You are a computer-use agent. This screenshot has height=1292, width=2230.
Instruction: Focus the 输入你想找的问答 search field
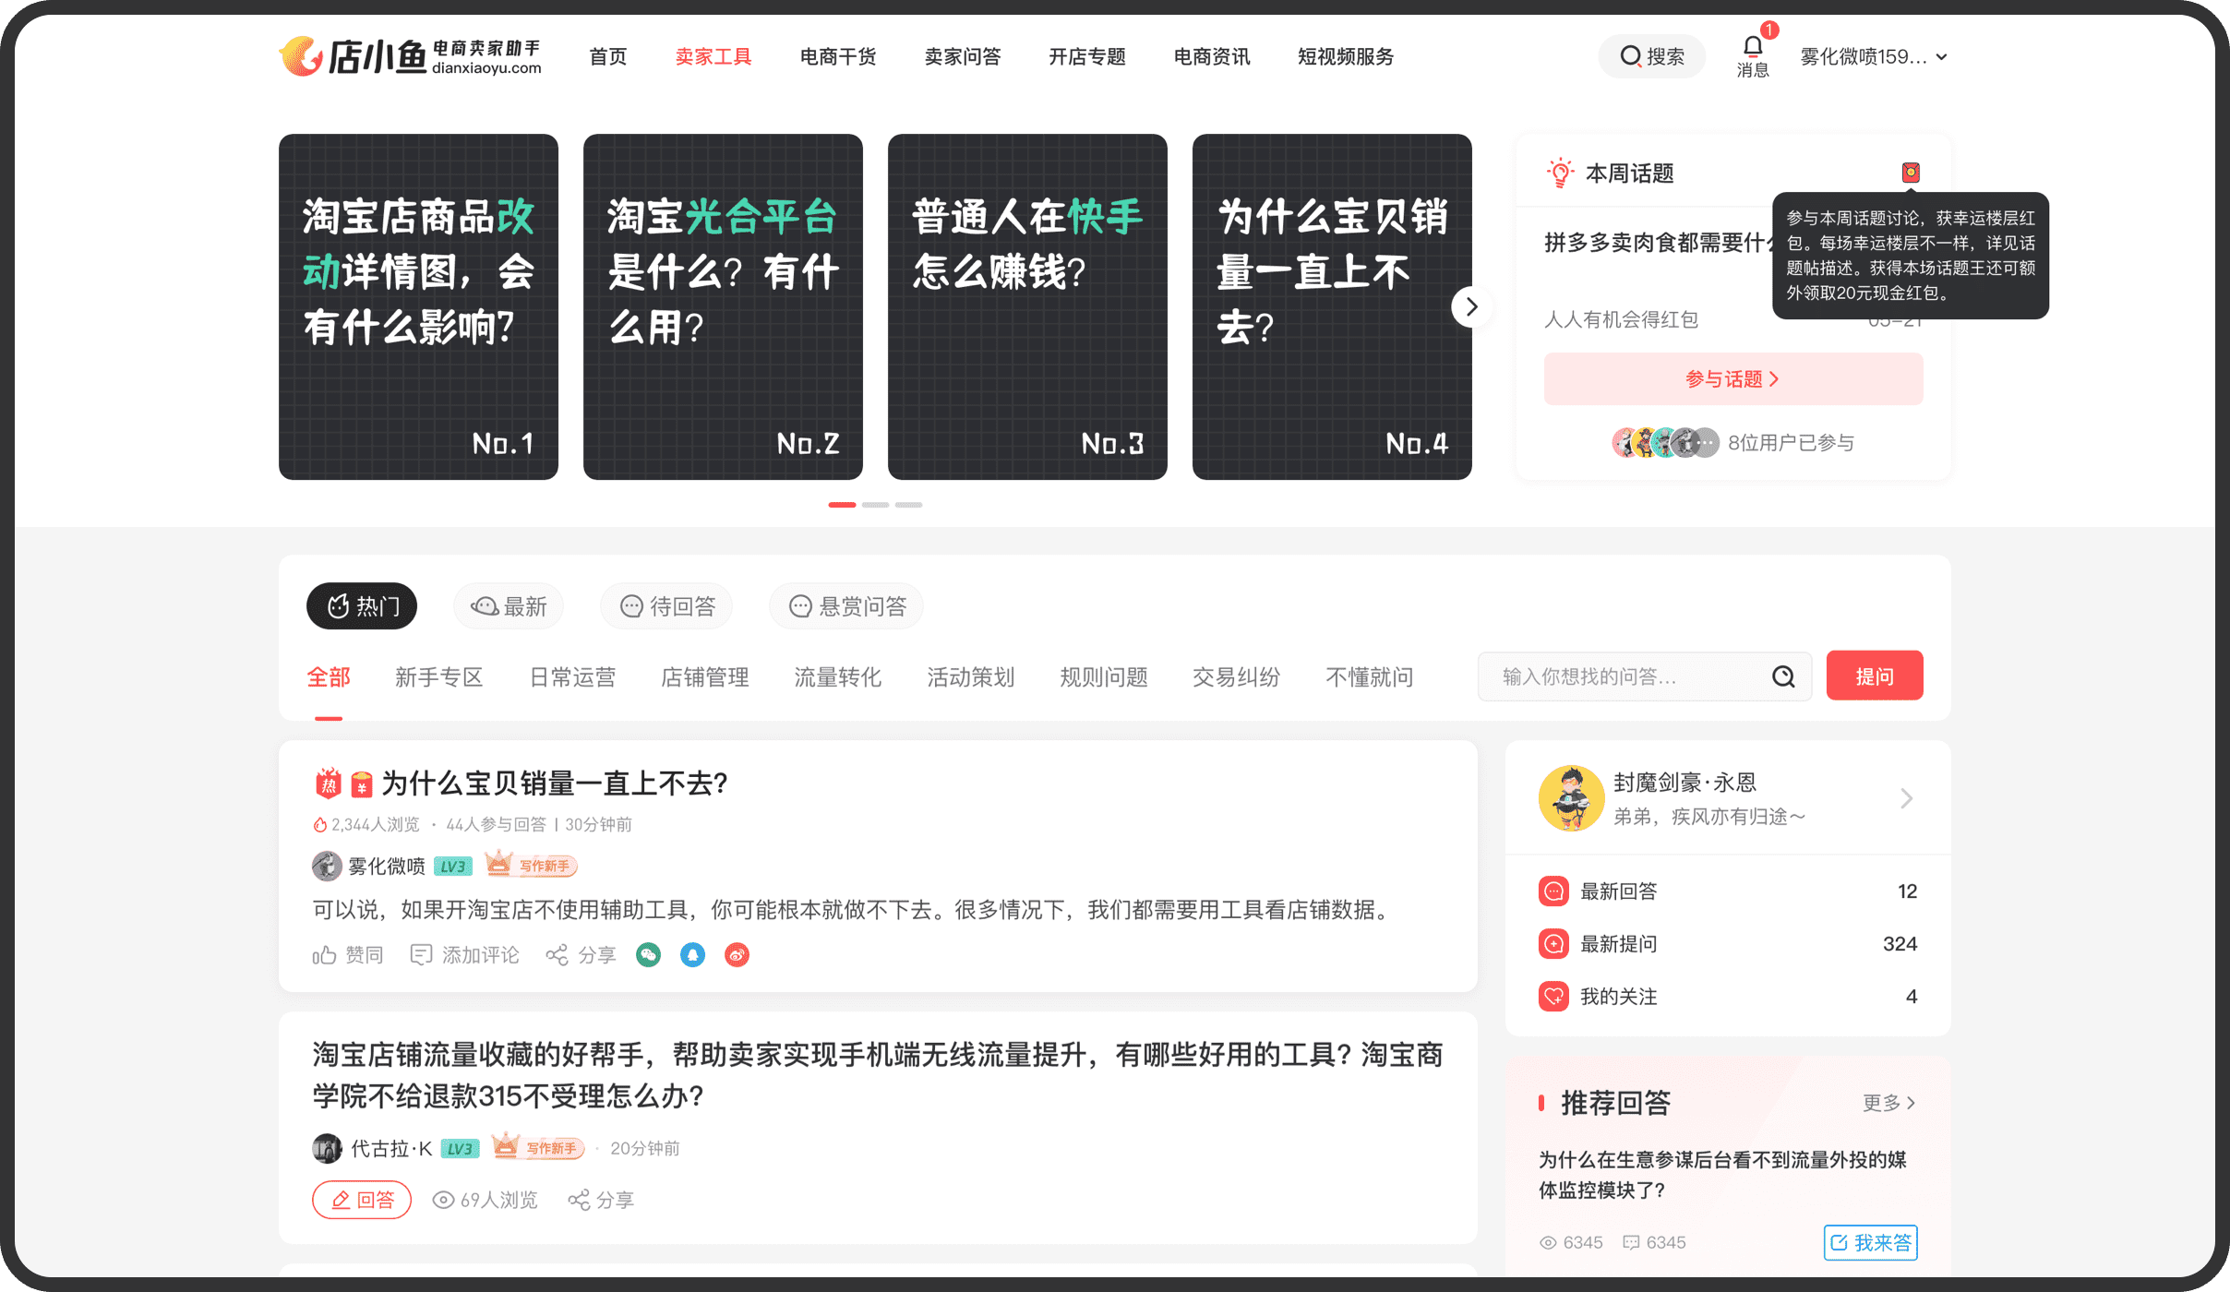(1644, 676)
